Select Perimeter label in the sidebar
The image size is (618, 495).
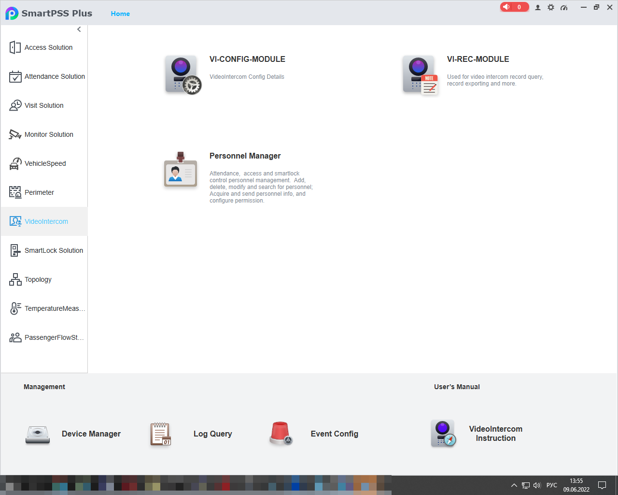tap(39, 192)
